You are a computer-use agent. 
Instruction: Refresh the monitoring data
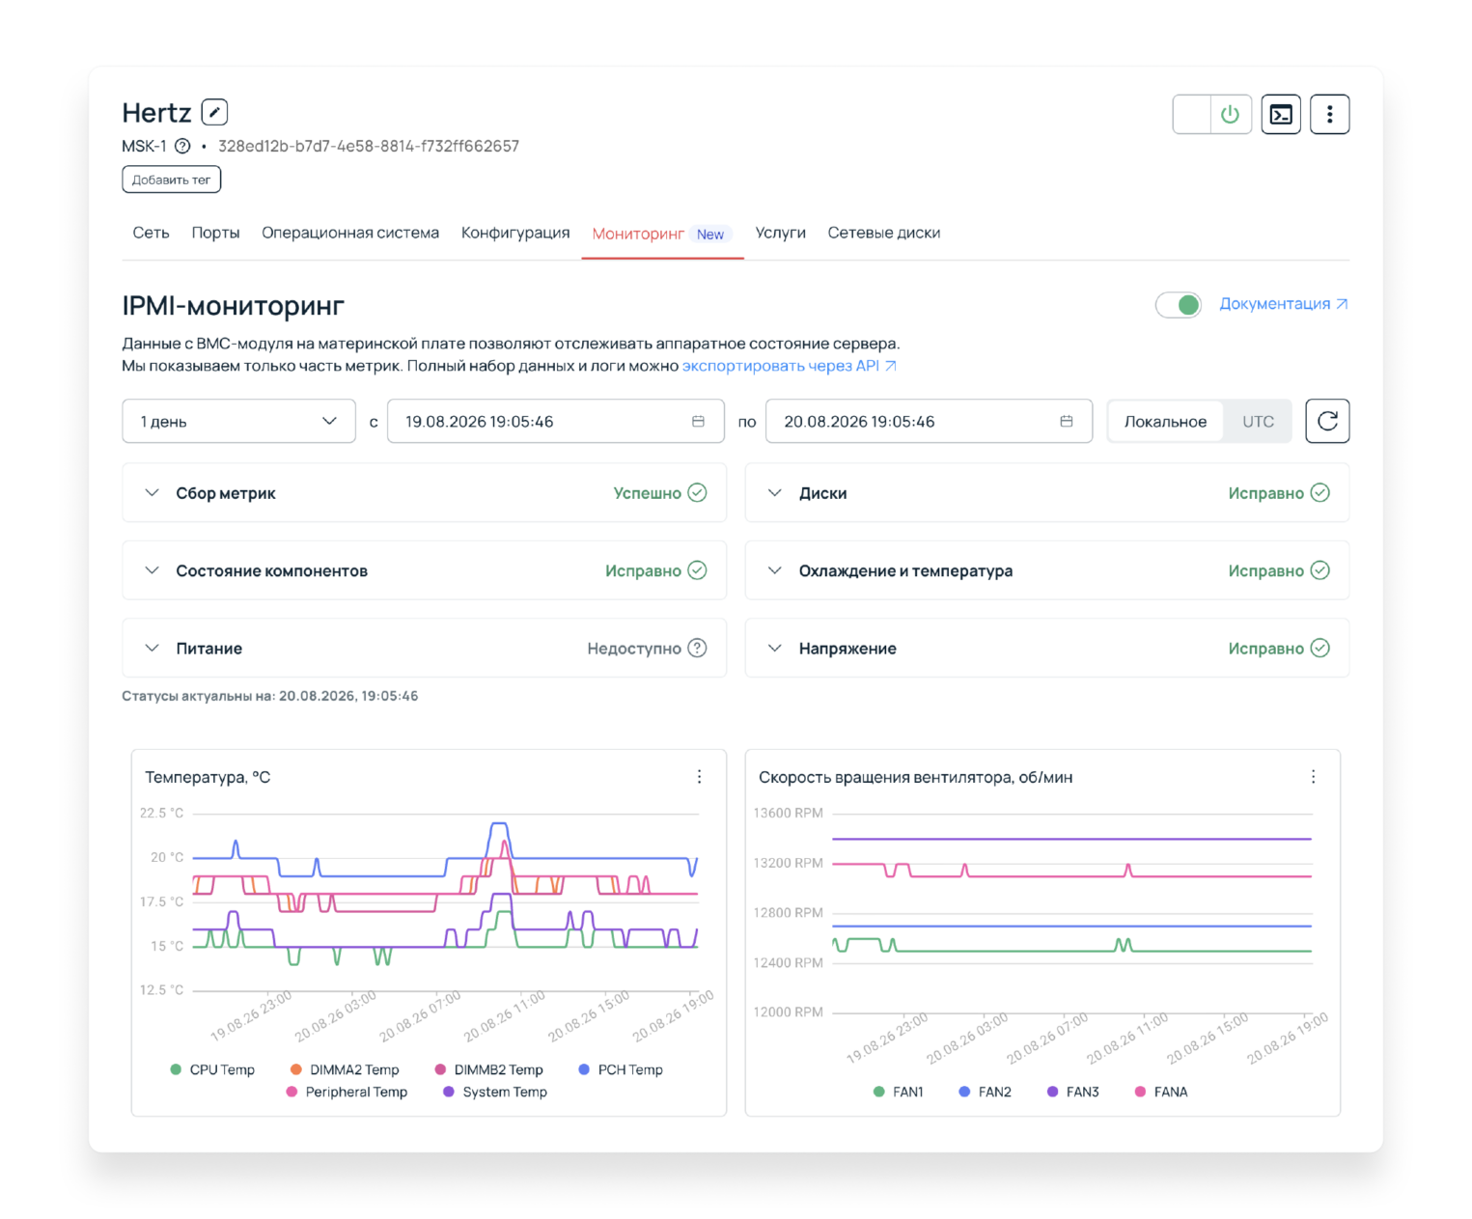pyautogui.click(x=1327, y=421)
